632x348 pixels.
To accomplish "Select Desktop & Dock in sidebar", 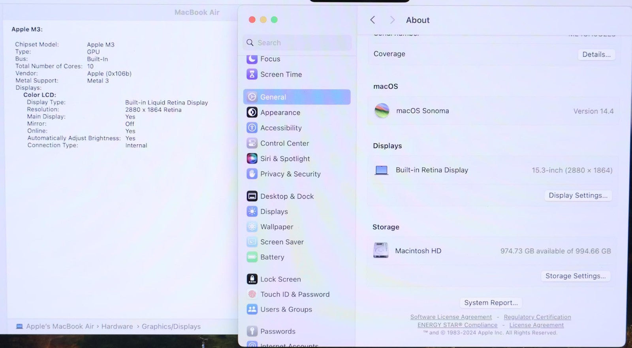I will [x=287, y=196].
